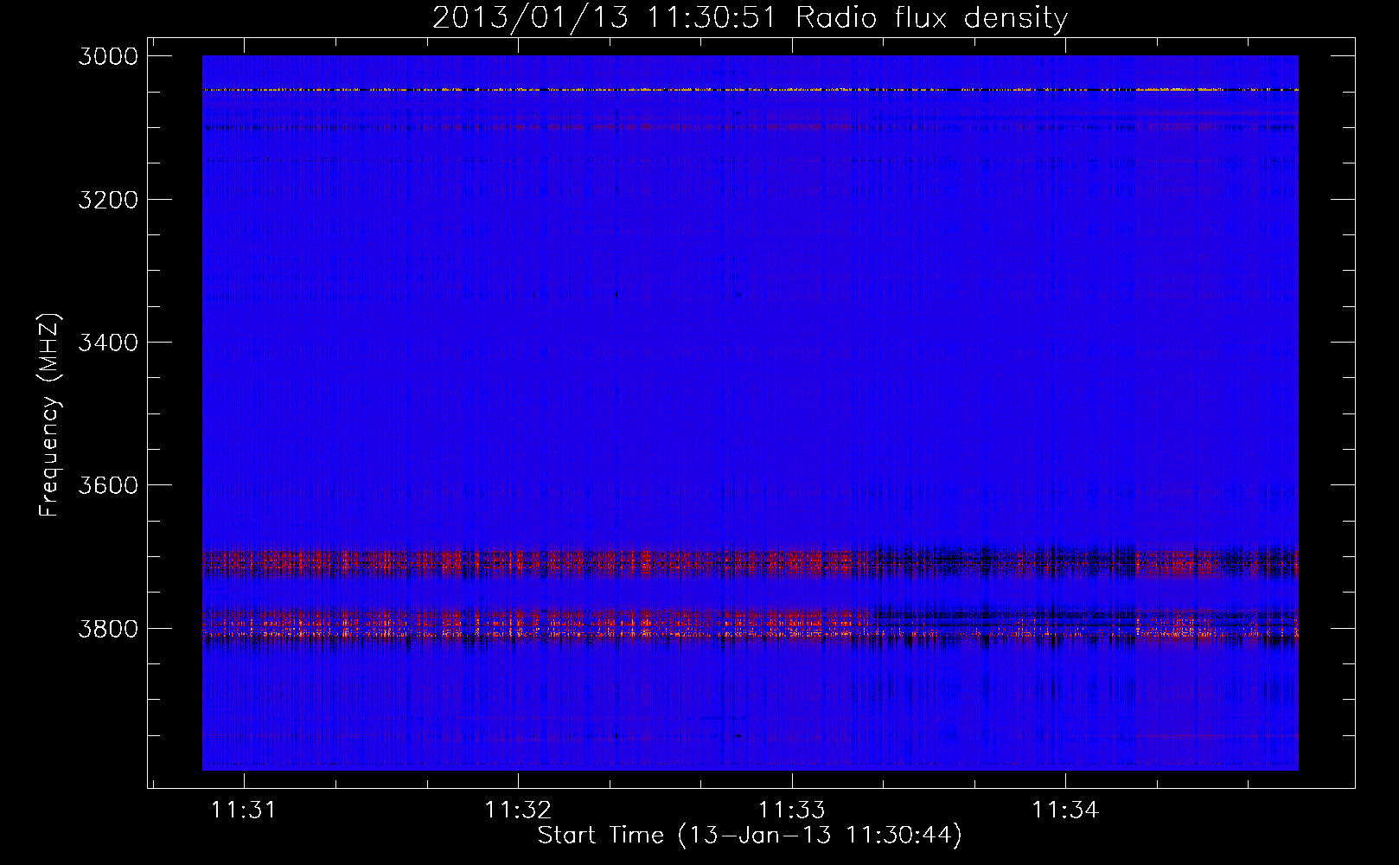Viewport: 1399px width, 865px height.
Task: Select the 3400 frequency tick label
Action: coord(108,343)
